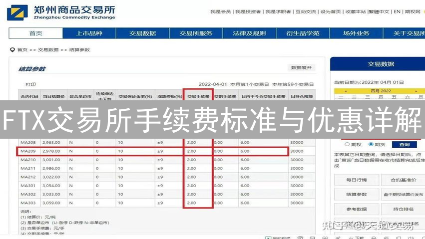This screenshot has width=425, height=239.
Task: Open the 交易所服务 navigation menu
Action: pos(196,33)
